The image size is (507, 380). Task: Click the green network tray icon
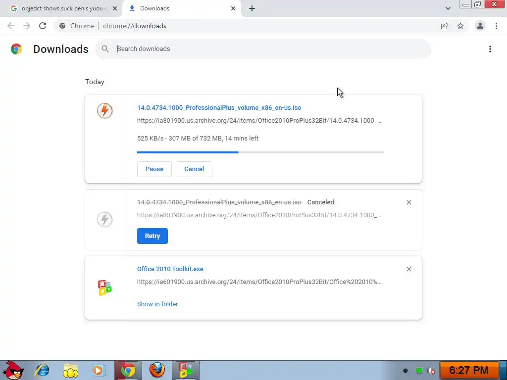419,371
